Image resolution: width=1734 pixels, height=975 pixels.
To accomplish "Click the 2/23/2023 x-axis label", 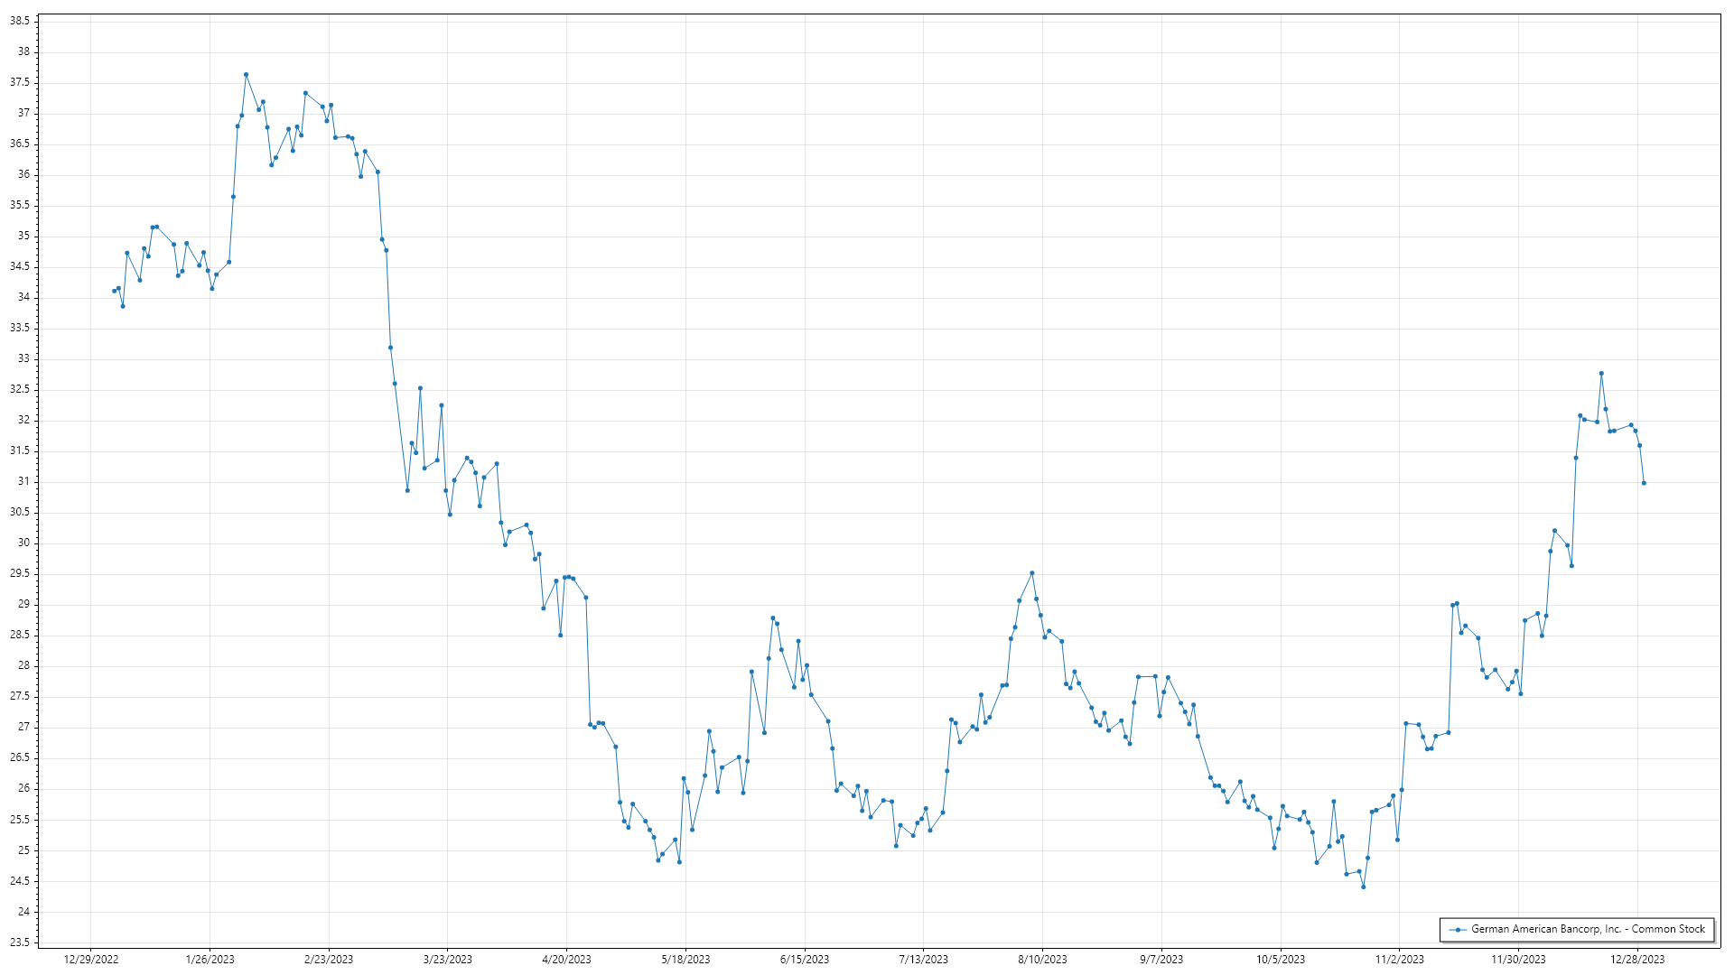I will [329, 959].
